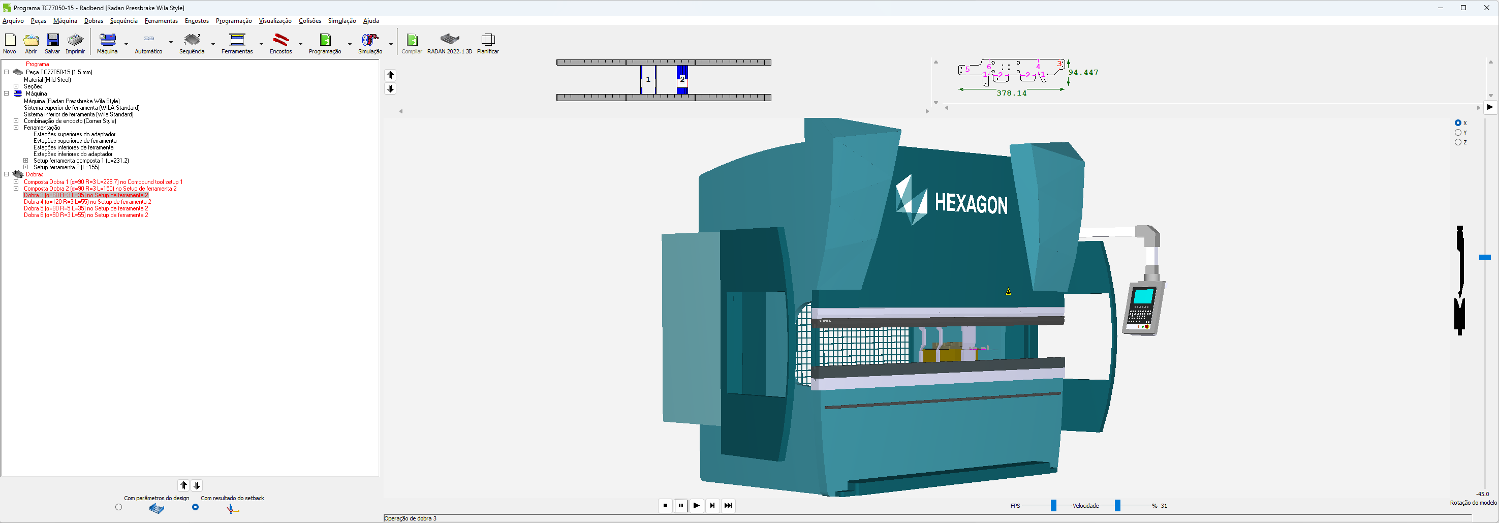Image resolution: width=1499 pixels, height=523 pixels.
Task: Open the Visualização menu
Action: 275,21
